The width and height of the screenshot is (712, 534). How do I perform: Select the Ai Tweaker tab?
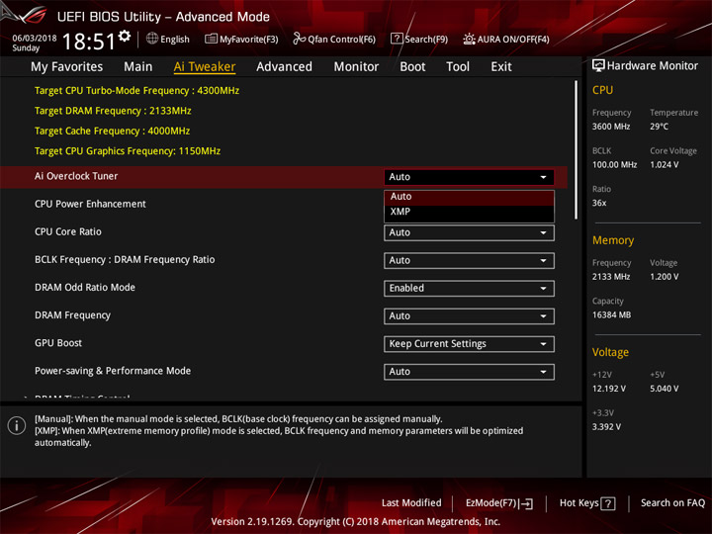coord(205,67)
